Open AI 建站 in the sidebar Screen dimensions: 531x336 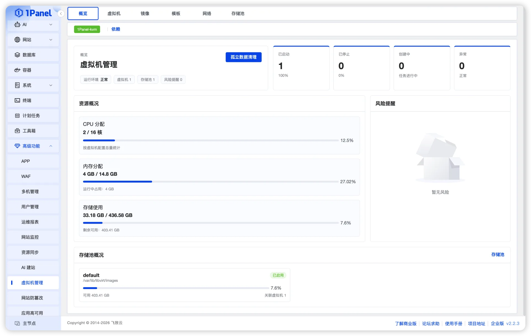coord(33,268)
